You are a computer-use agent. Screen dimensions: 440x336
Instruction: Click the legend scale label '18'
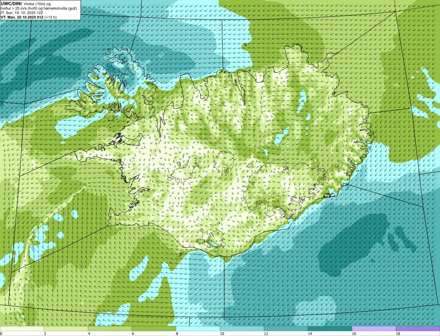point(398,334)
